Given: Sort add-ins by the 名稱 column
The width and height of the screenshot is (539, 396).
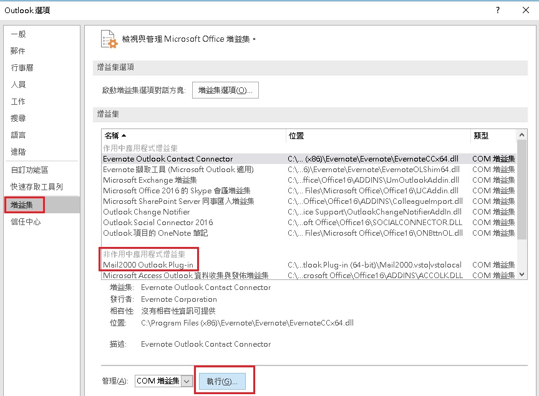Looking at the screenshot, I should 113,135.
